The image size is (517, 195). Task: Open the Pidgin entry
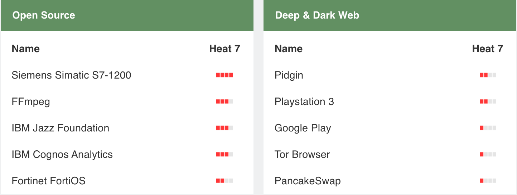(x=289, y=75)
